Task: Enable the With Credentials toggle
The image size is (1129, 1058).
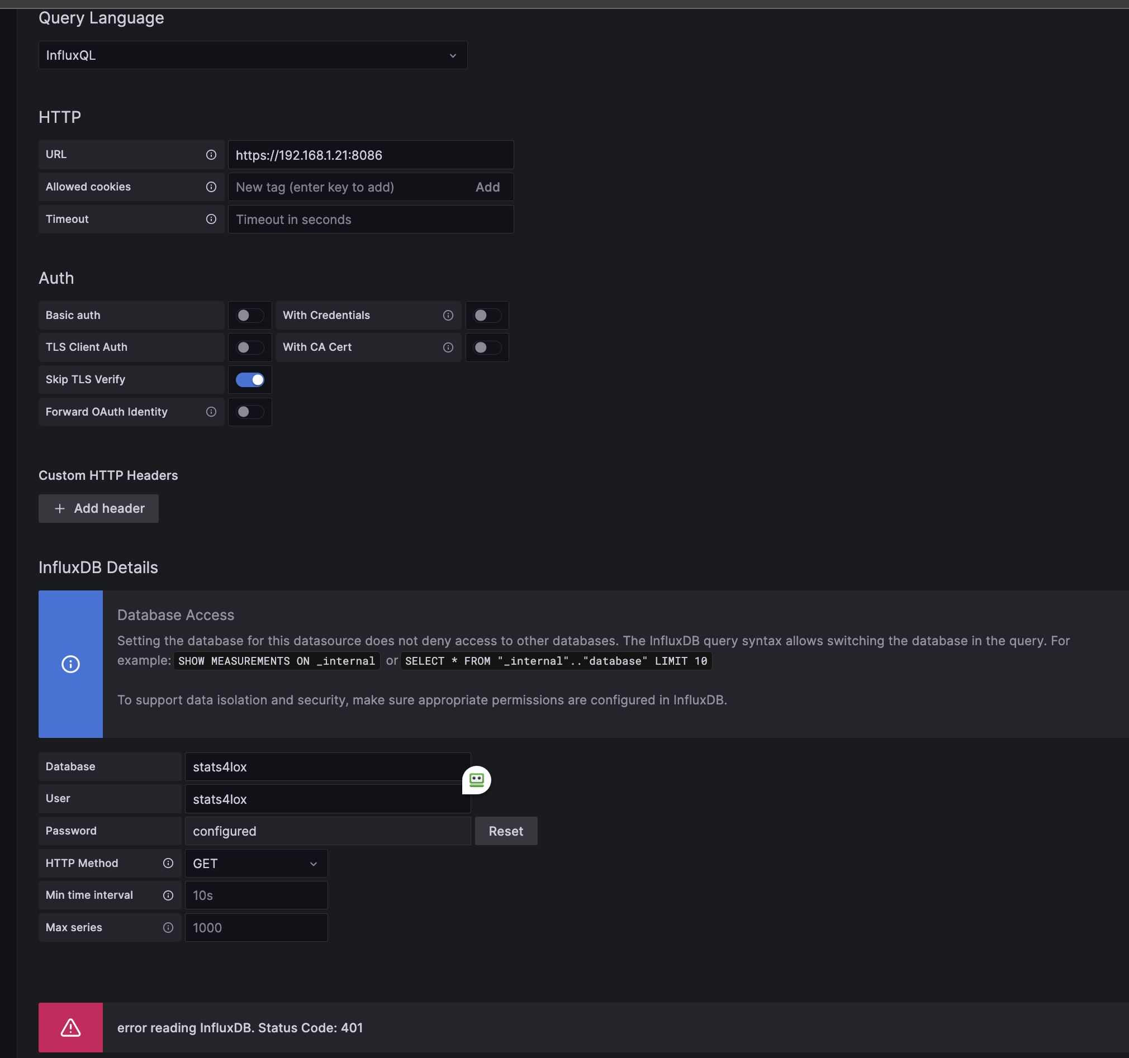Action: tap(487, 315)
